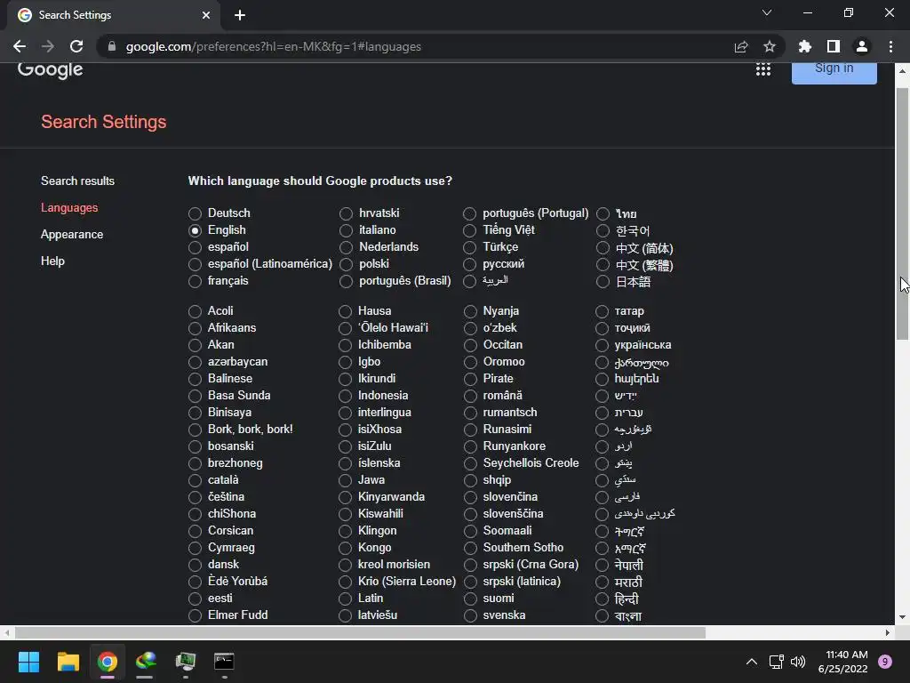
Task: Open the Appearance section
Action: [x=72, y=234]
